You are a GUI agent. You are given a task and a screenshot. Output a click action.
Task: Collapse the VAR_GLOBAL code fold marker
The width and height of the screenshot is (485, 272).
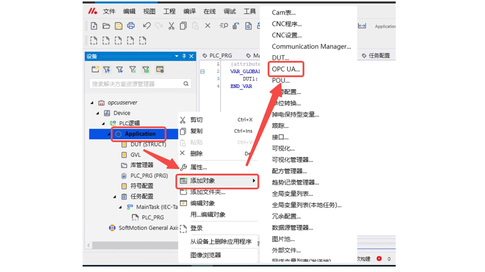point(202,72)
